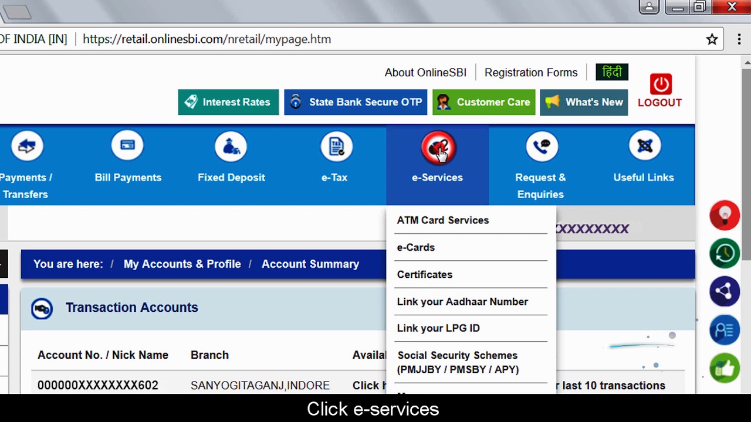Click the Account No. / Nick Name header
Viewport: 751px width, 422px height.
(x=103, y=355)
